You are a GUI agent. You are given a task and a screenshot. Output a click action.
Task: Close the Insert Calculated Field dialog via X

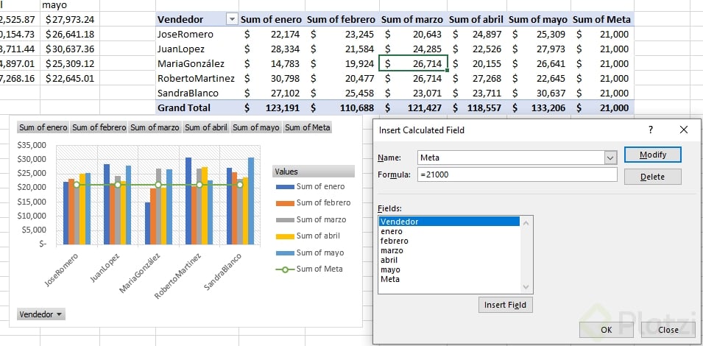pos(684,130)
